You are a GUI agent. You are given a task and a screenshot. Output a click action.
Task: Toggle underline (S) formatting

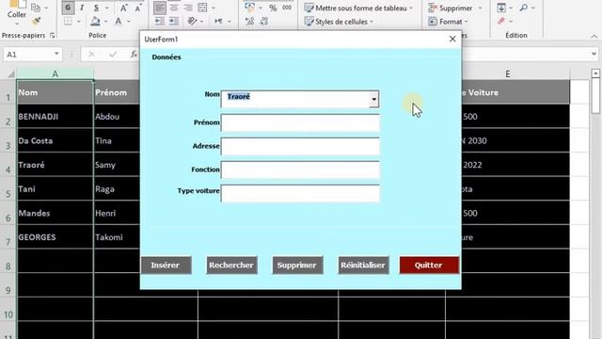pos(96,8)
